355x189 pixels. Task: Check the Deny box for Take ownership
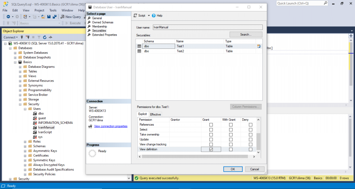coord(250,135)
